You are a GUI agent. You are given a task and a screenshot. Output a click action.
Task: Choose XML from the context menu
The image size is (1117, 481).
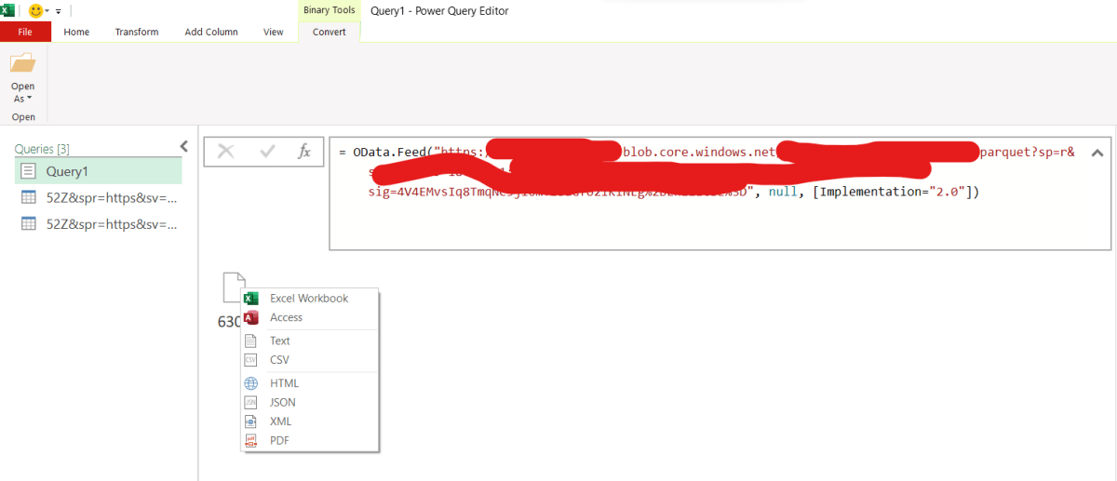309,421
